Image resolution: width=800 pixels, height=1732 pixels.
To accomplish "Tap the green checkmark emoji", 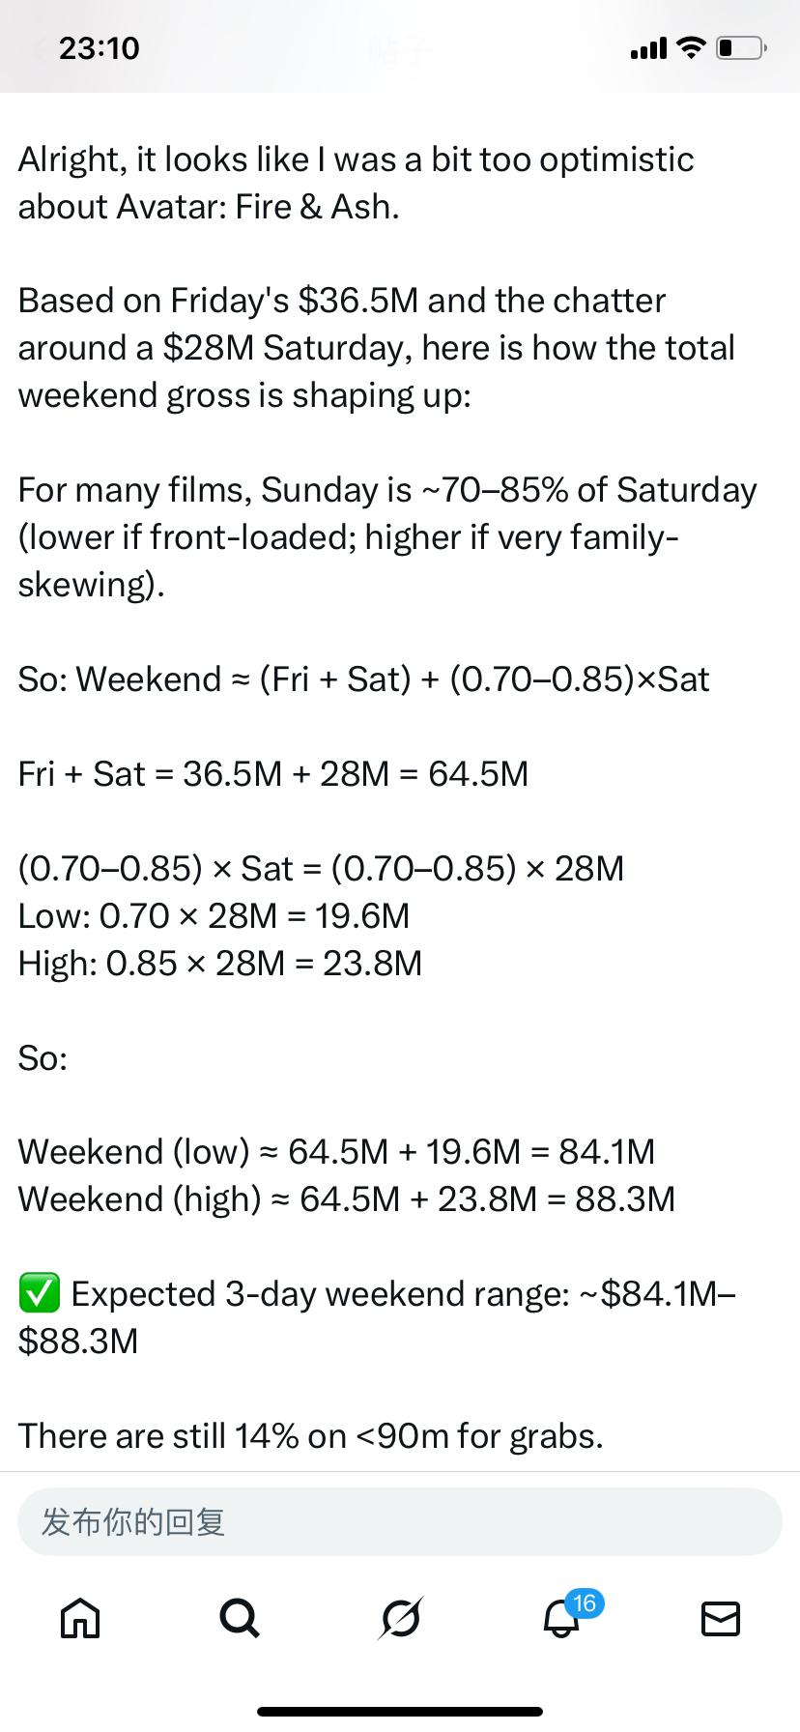I will pyautogui.click(x=40, y=1293).
